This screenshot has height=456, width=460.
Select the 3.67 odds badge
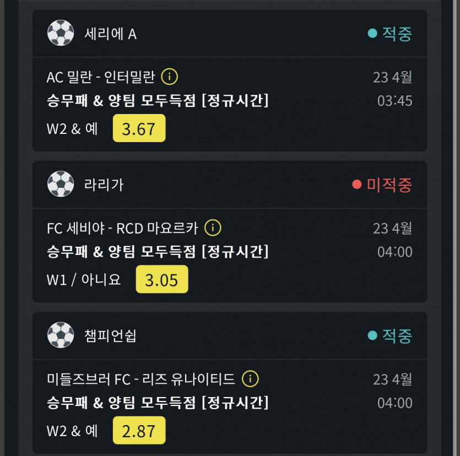pos(139,128)
